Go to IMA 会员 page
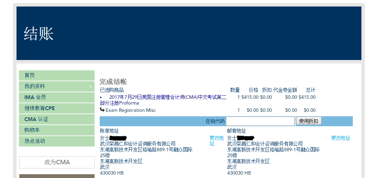The image size is (381, 178). pos(35,97)
